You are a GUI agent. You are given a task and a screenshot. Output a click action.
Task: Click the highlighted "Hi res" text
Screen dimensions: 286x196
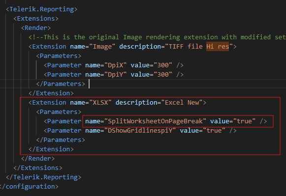(218, 47)
